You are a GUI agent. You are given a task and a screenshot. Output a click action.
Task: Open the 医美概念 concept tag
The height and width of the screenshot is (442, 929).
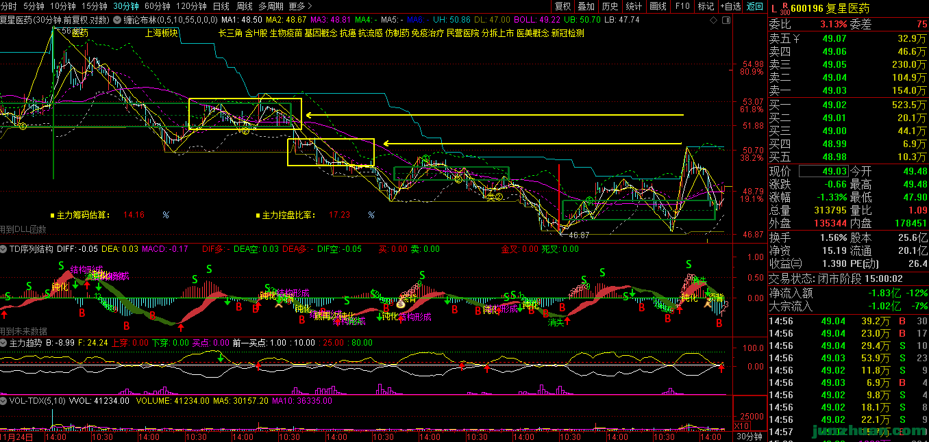(532, 33)
